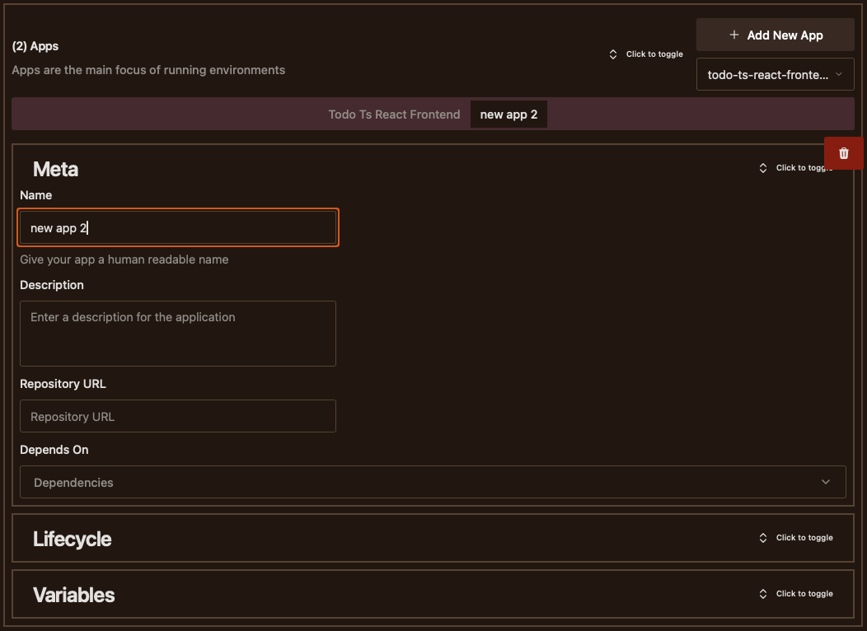Click the toggle arrows icon beside Apps section

pos(612,54)
